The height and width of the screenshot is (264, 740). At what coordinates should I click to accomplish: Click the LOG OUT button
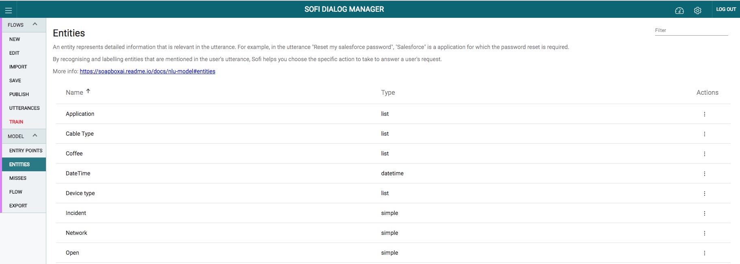[x=726, y=9]
